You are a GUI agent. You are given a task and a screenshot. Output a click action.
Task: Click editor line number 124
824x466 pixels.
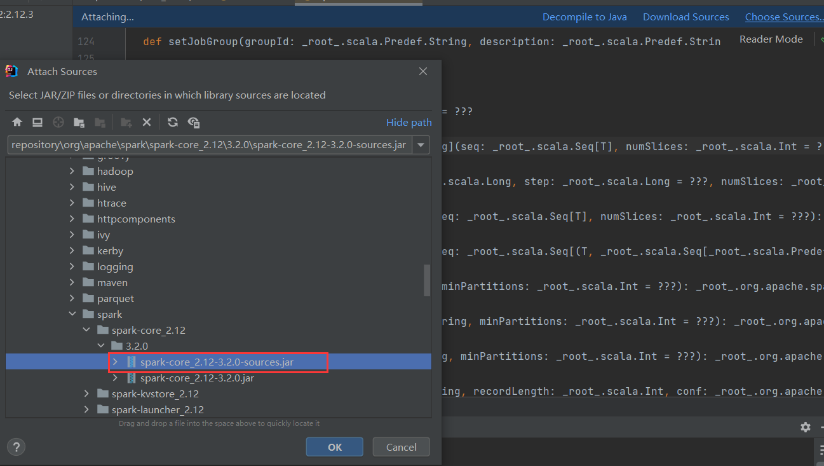pos(86,41)
